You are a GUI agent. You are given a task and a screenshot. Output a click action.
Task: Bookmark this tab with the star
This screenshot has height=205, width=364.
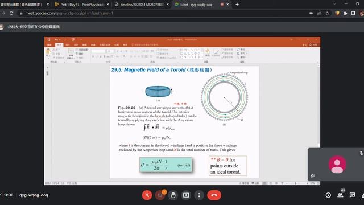327,13
